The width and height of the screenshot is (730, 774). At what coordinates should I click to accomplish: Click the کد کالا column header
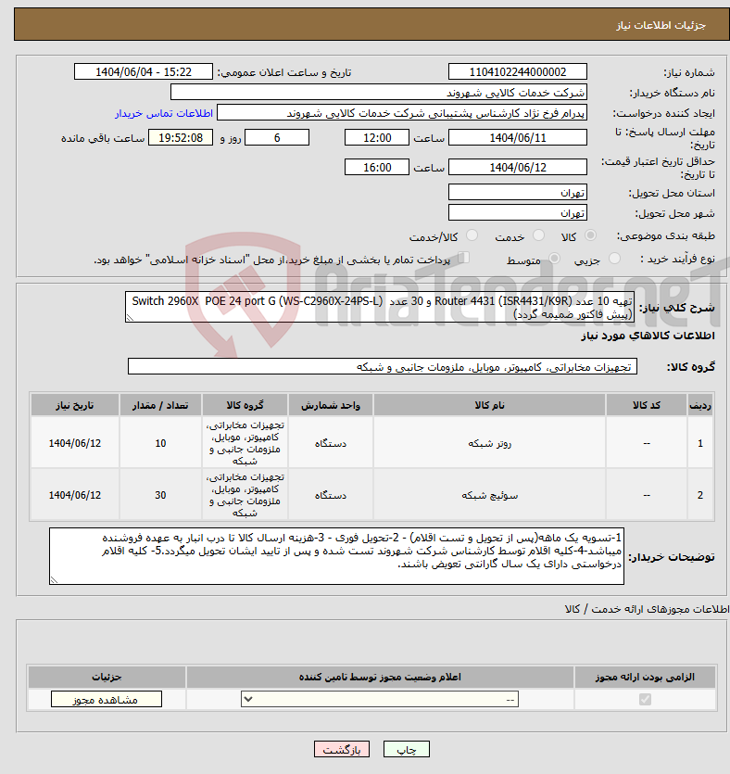[647, 405]
